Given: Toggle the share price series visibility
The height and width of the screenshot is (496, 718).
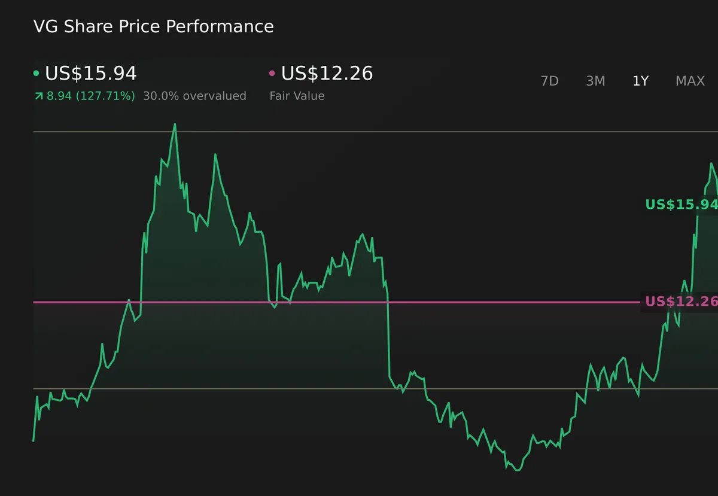Looking at the screenshot, I should (x=36, y=72).
